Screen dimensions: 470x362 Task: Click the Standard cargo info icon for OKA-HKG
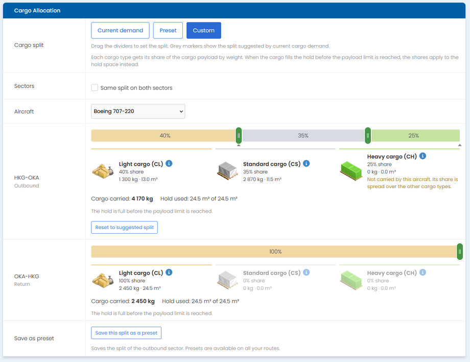[307, 273]
